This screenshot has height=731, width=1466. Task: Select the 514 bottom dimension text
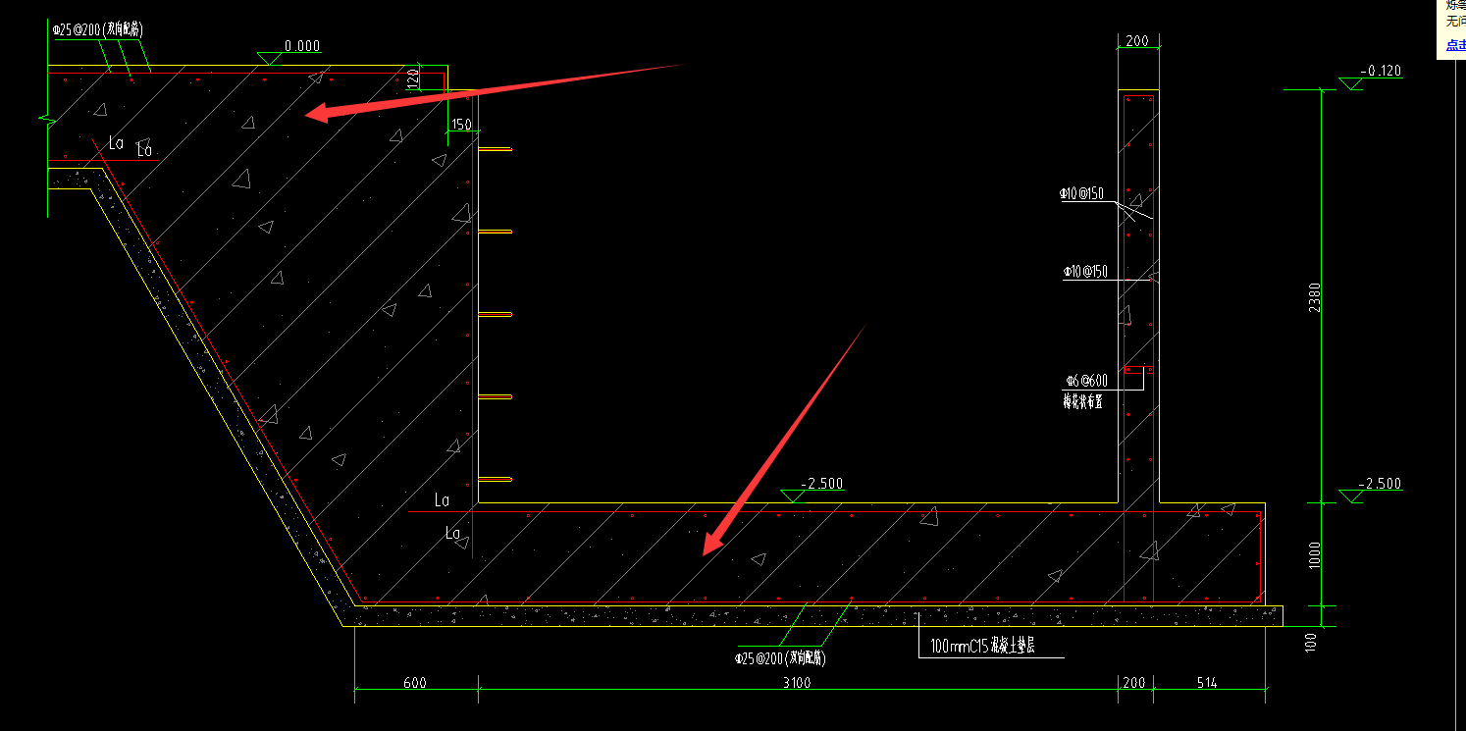pos(1207,684)
